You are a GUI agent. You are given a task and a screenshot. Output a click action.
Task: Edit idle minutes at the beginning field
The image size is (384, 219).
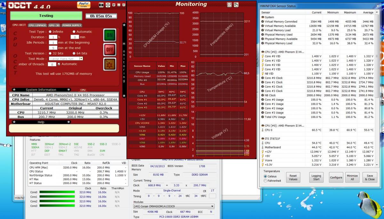pos(52,43)
